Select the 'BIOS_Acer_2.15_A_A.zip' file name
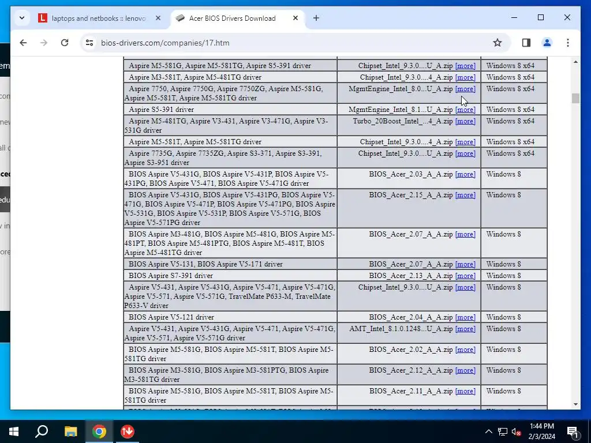Image resolution: width=591 pixels, height=443 pixels. pos(411,195)
